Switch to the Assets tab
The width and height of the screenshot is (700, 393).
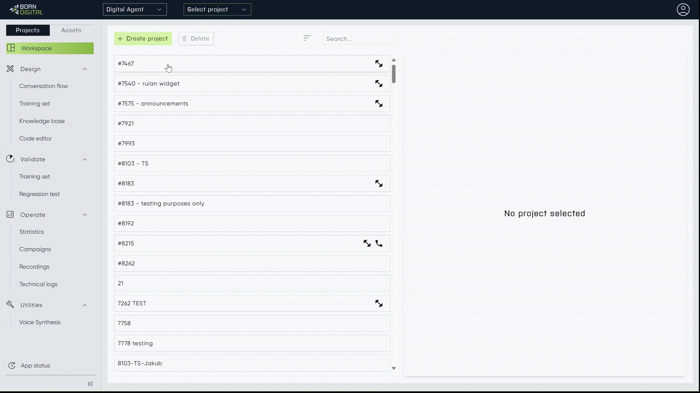pyautogui.click(x=71, y=30)
